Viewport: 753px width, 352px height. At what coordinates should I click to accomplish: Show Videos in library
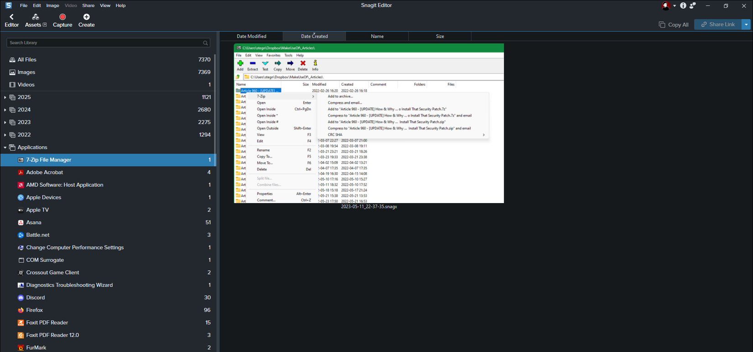coord(108,85)
